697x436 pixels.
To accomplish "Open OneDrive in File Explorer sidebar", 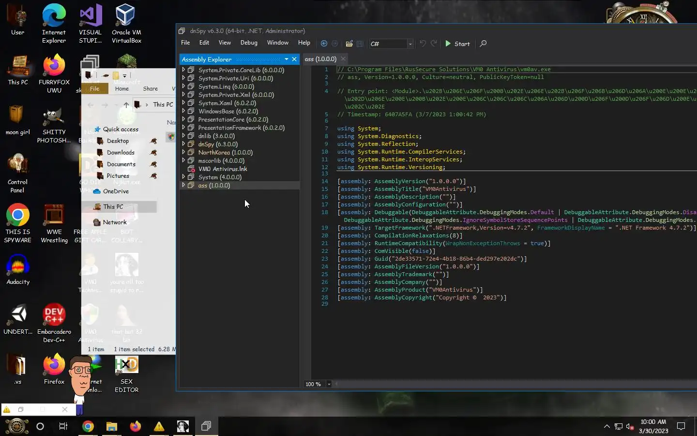I will [x=116, y=191].
